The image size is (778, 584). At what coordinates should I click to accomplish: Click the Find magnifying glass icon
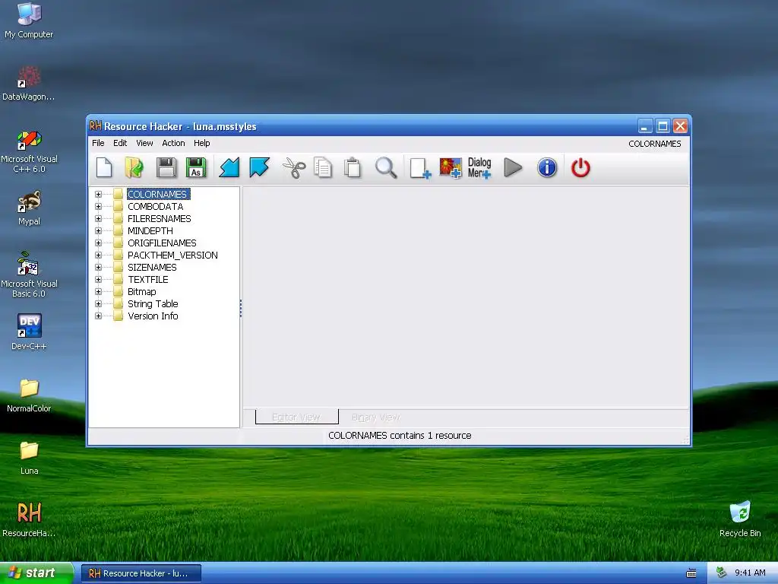point(386,167)
